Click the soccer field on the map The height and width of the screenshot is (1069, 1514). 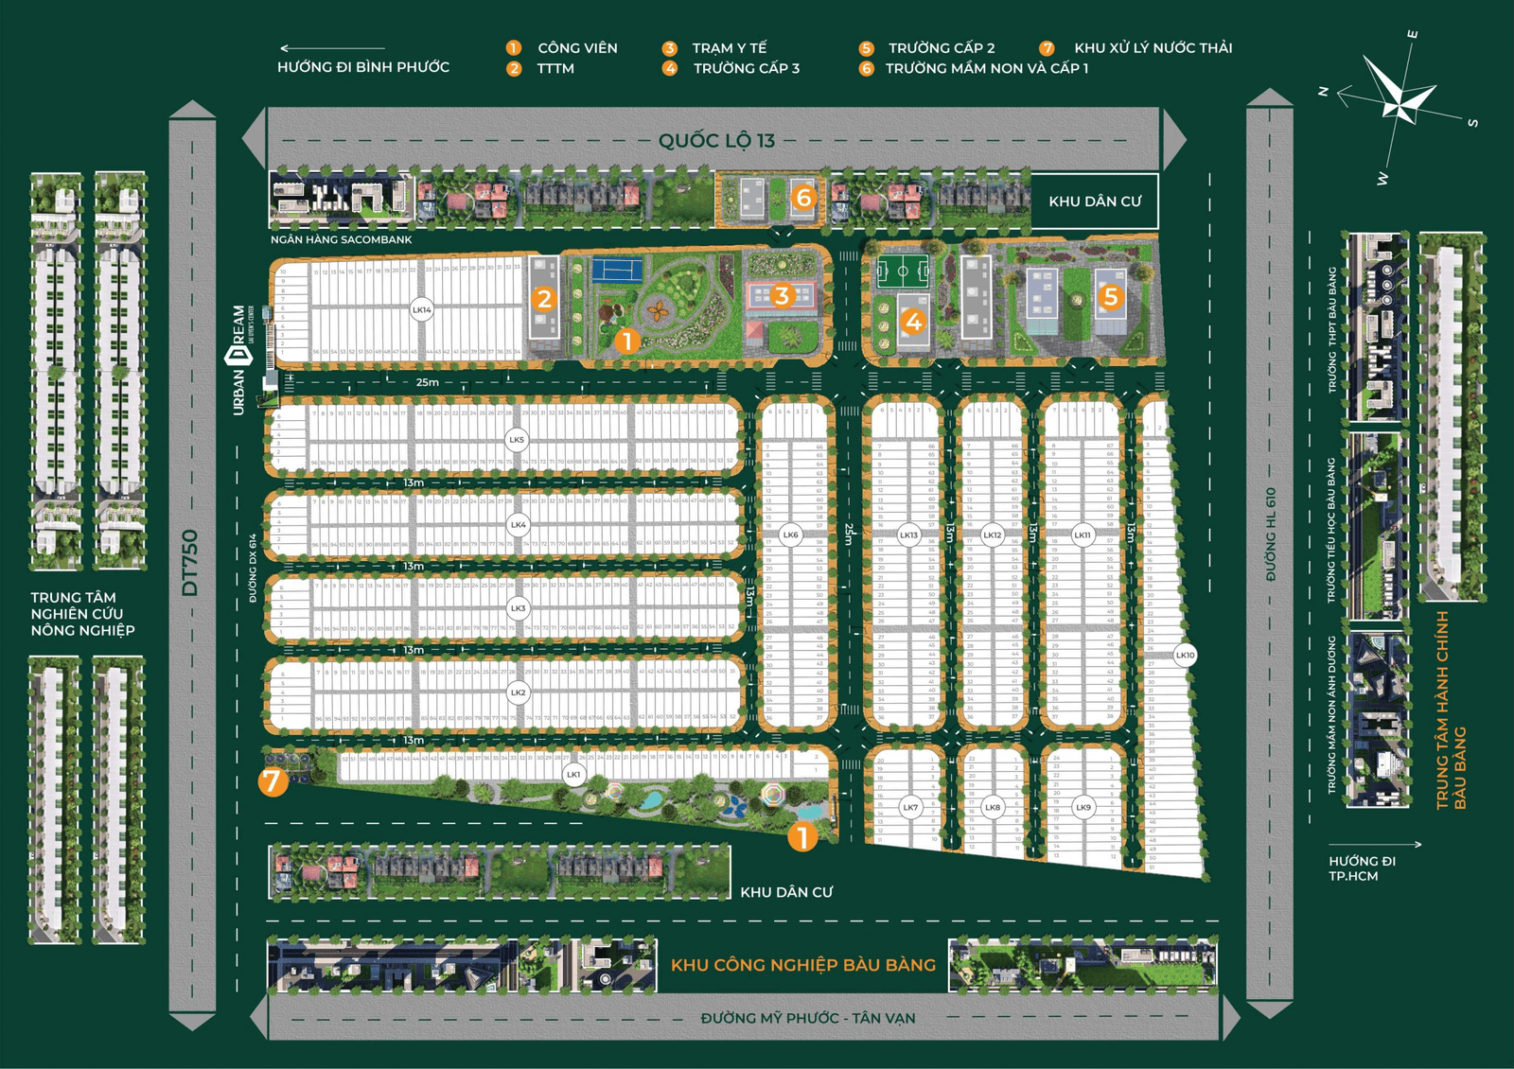(x=902, y=272)
